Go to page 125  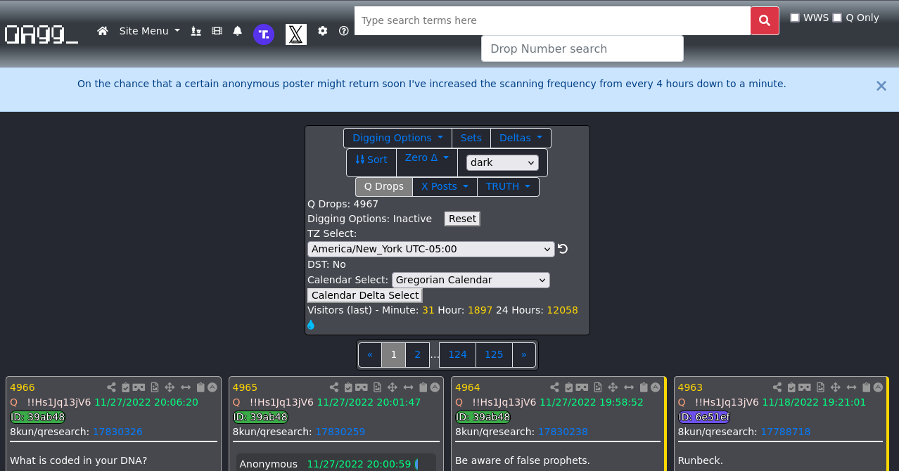494,354
